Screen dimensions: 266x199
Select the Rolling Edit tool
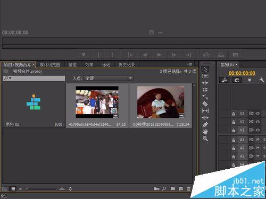205,90
